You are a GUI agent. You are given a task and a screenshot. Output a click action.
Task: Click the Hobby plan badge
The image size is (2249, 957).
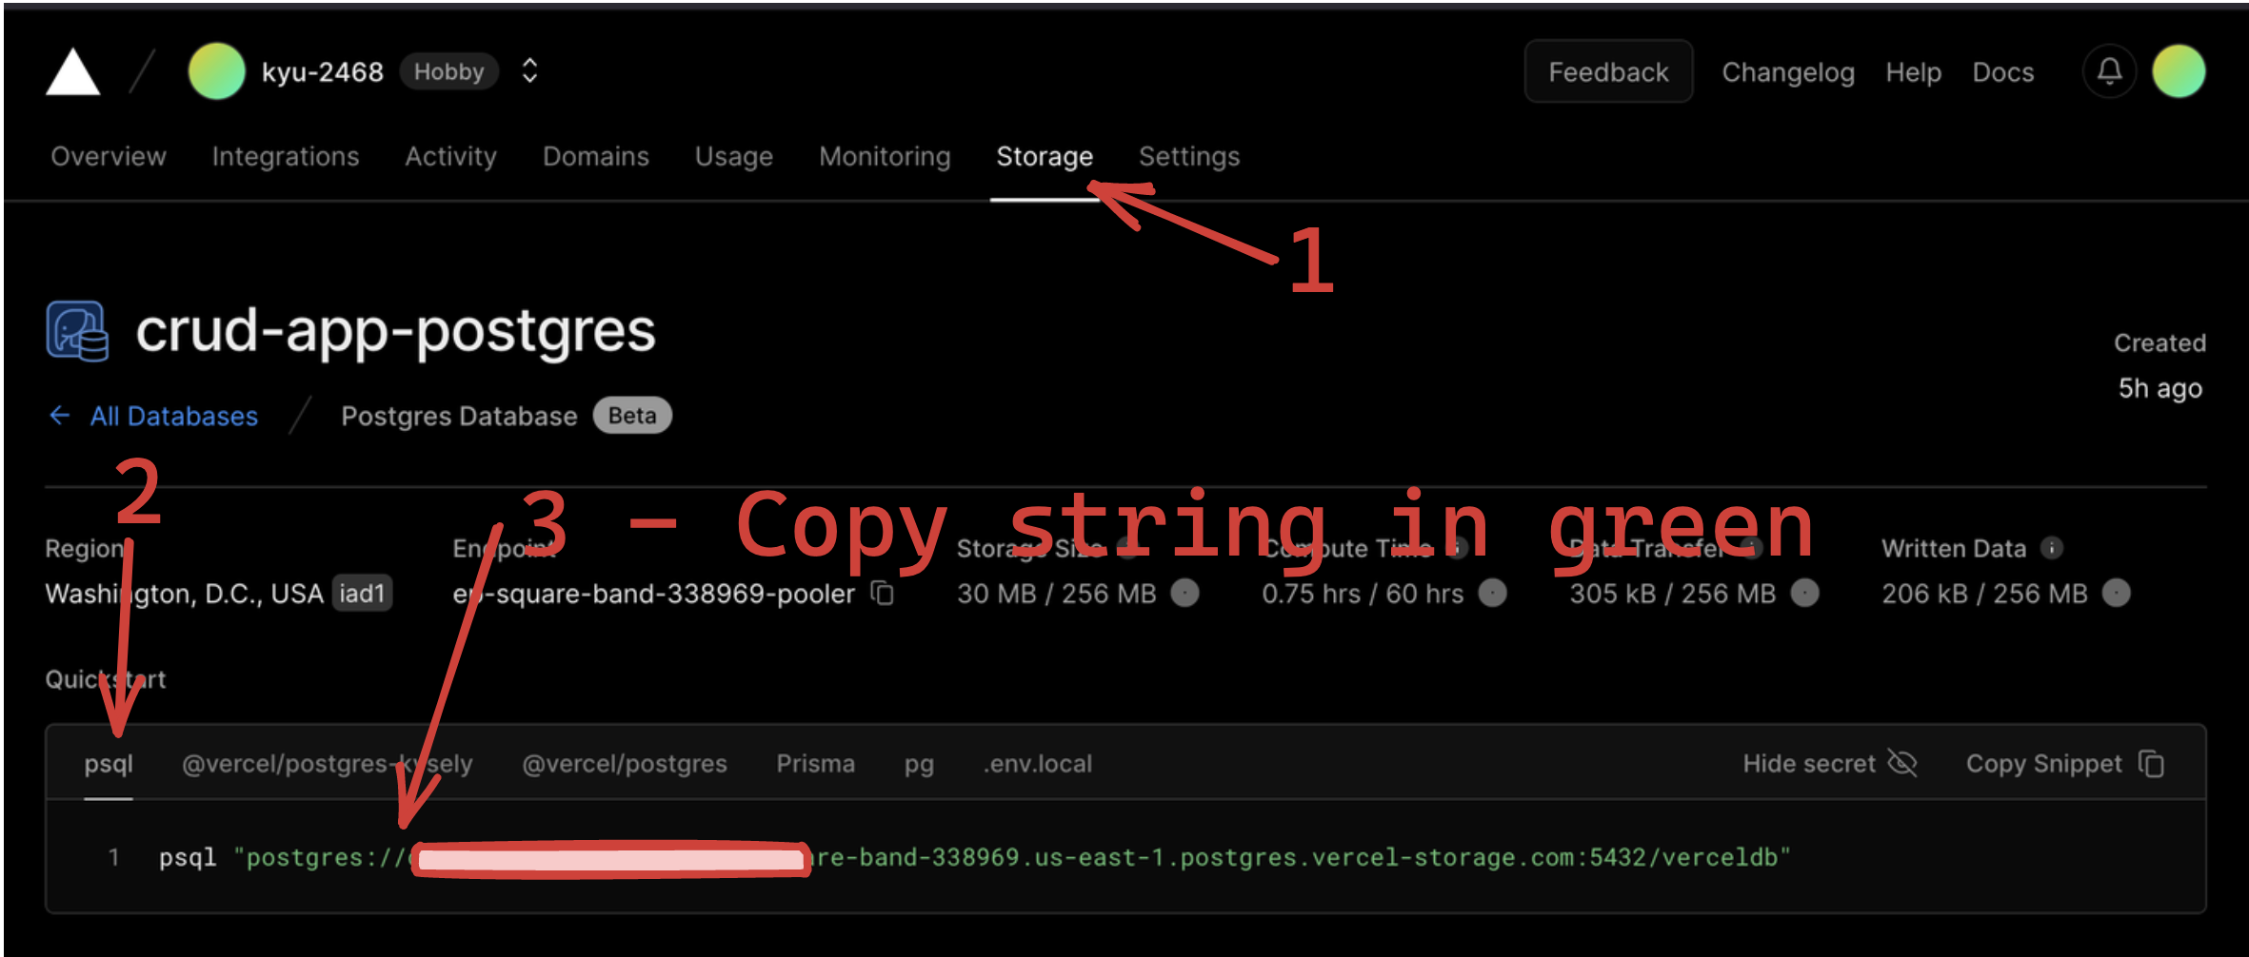pos(448,71)
